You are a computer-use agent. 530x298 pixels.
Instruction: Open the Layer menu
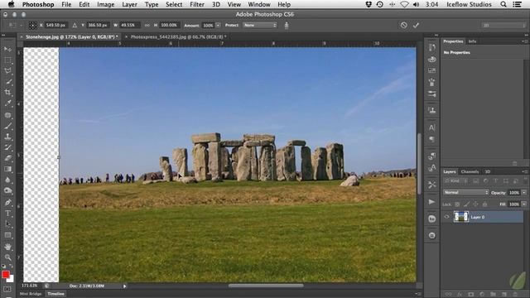coord(129,4)
